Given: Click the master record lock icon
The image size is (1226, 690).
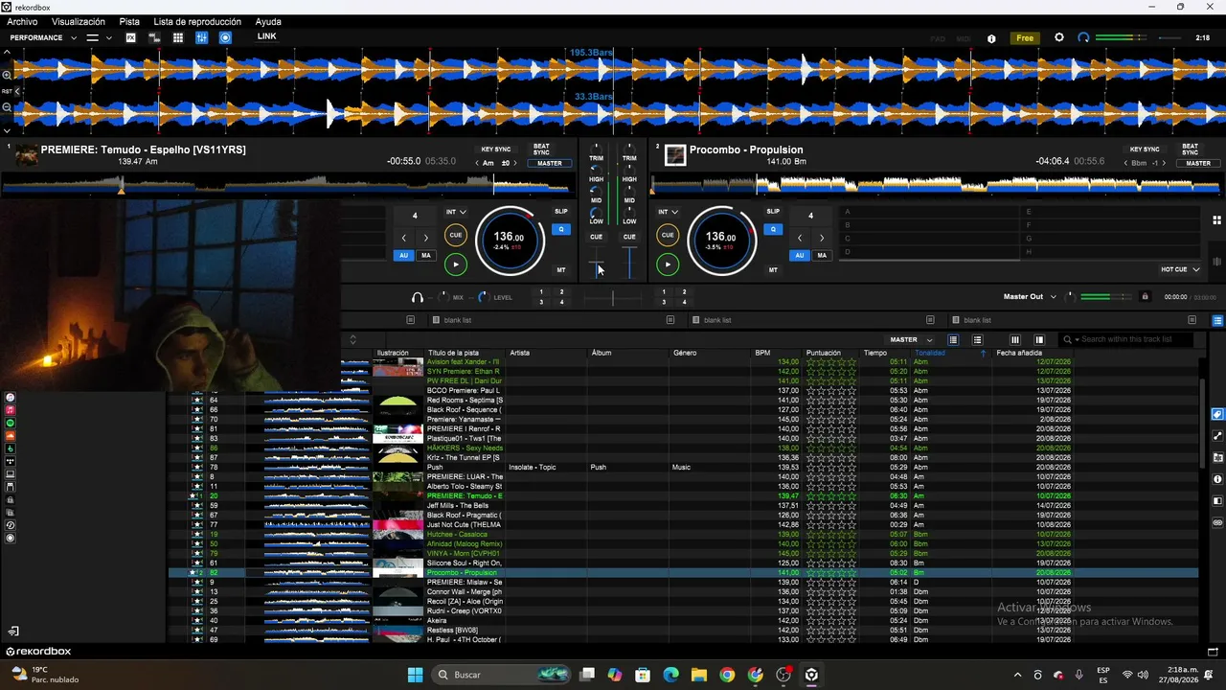Looking at the screenshot, I should pos(1145,297).
